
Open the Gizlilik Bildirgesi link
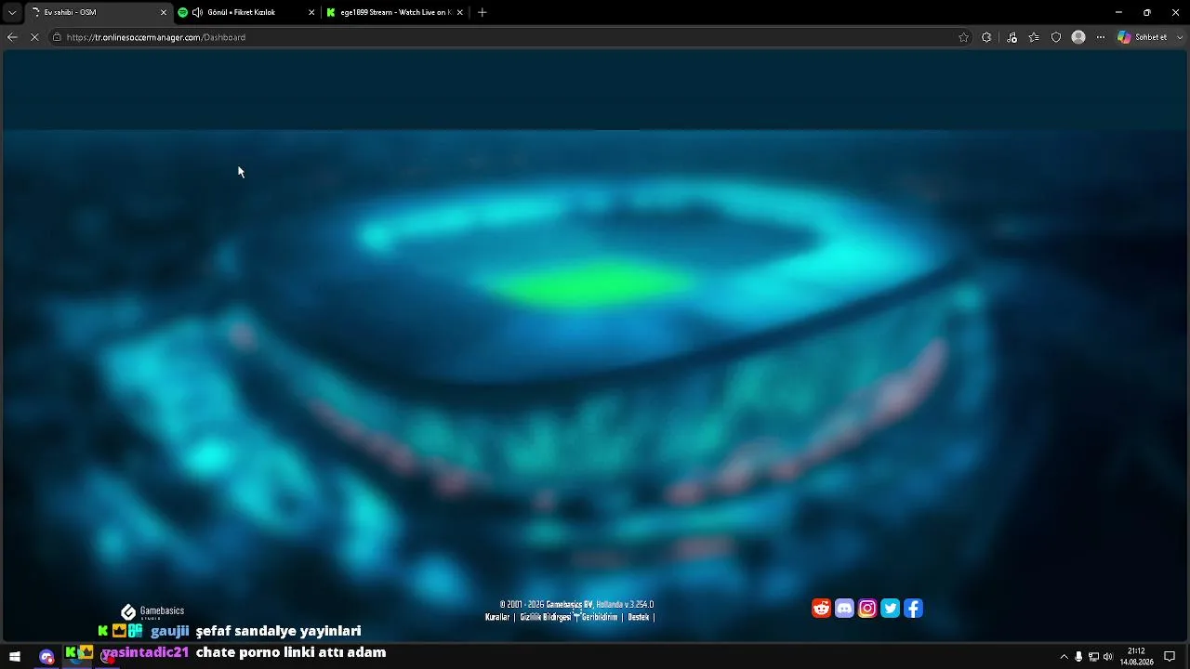(545, 617)
